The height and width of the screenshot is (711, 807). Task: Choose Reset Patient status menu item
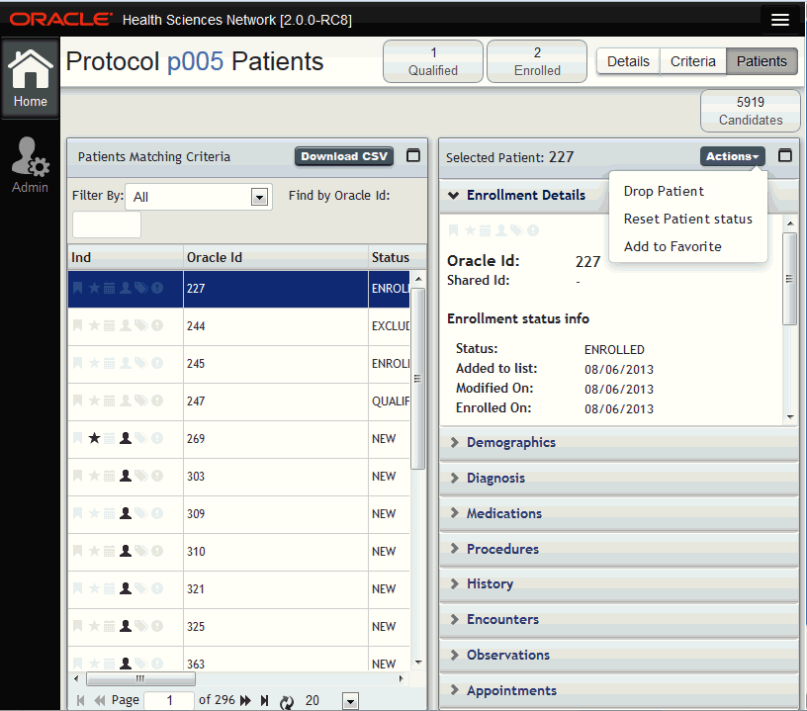point(687,219)
